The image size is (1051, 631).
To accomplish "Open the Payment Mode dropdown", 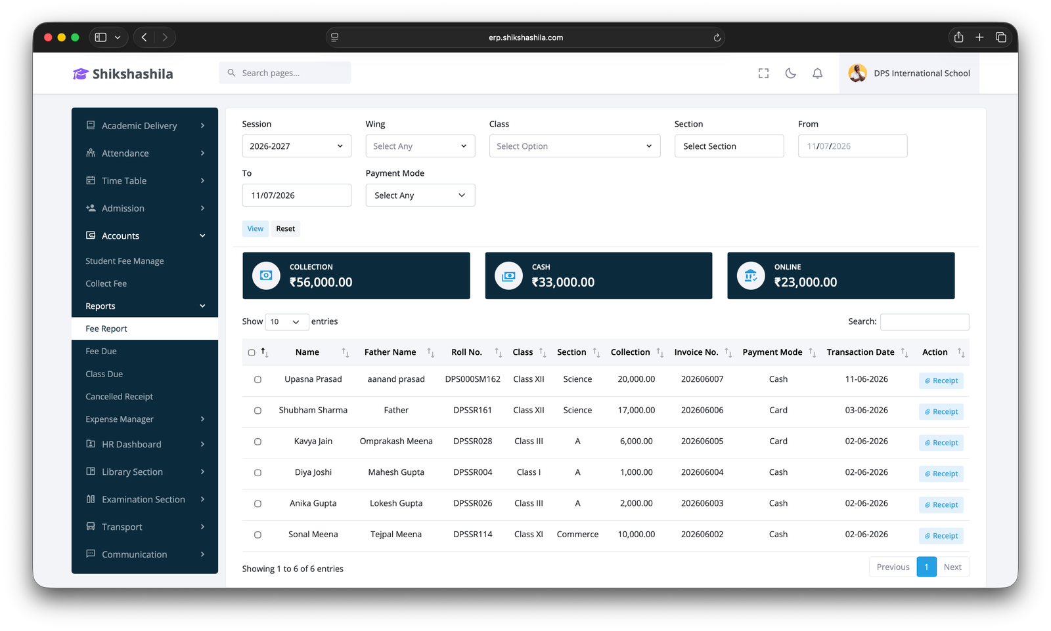I will point(420,195).
